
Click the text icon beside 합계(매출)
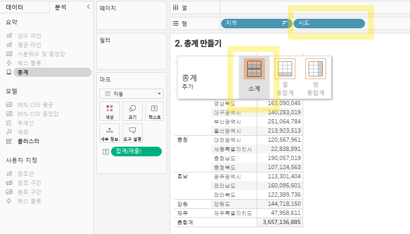click(x=105, y=152)
